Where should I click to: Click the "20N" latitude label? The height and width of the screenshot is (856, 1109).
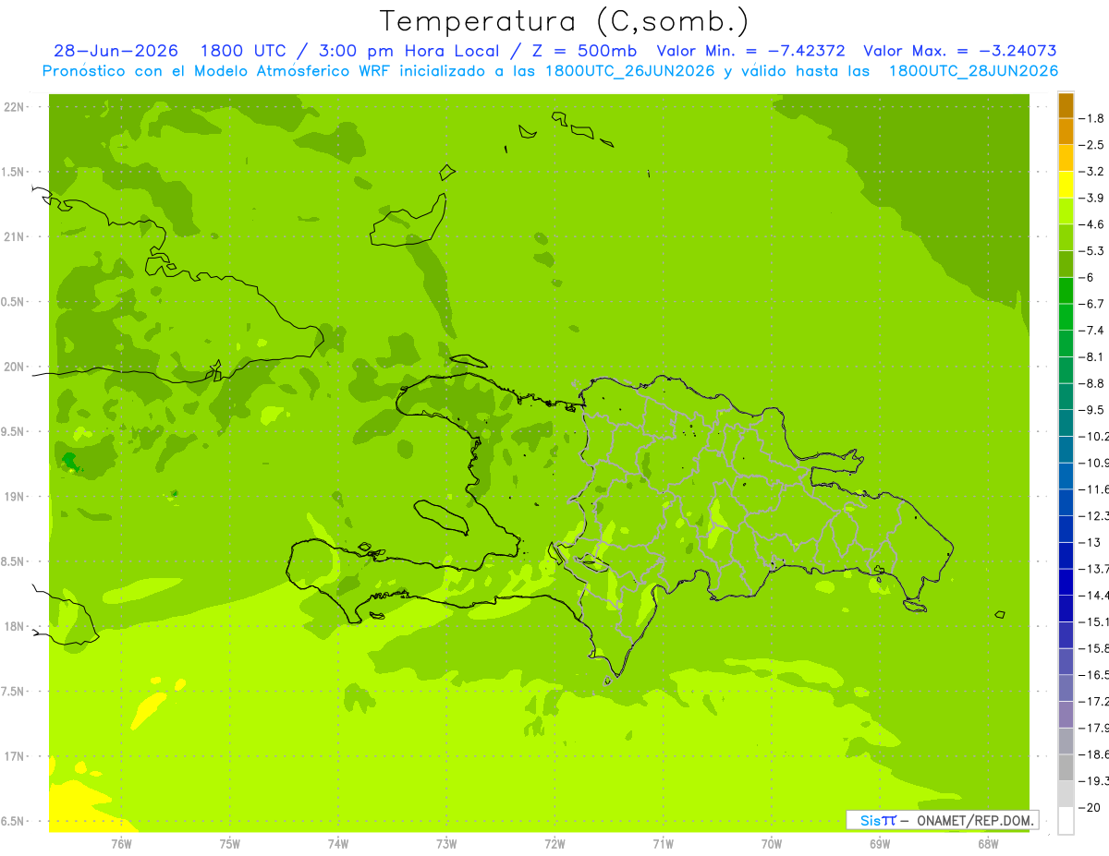click(13, 367)
